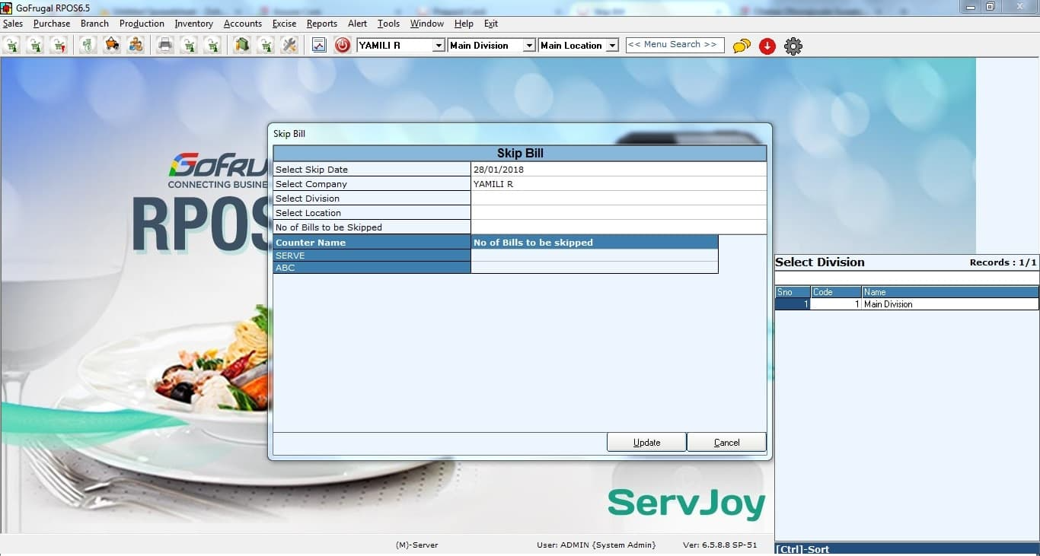Select the SERVE counter name row

[372, 256]
